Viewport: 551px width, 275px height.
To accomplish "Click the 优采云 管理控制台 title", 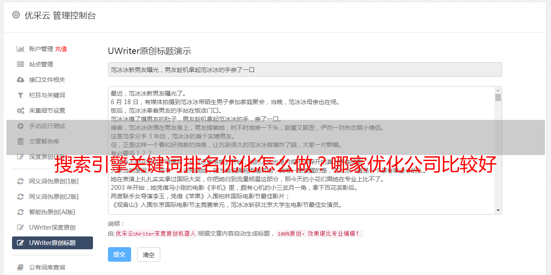I will [x=60, y=15].
